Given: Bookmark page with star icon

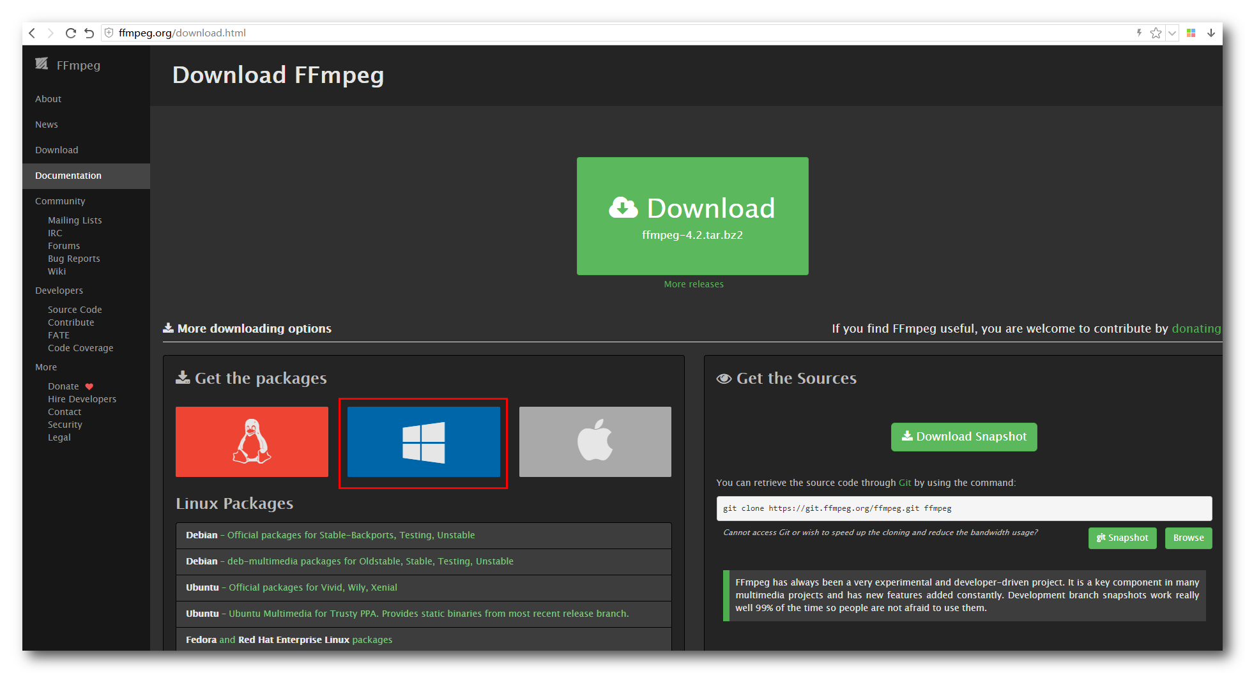Looking at the screenshot, I should (x=1156, y=33).
